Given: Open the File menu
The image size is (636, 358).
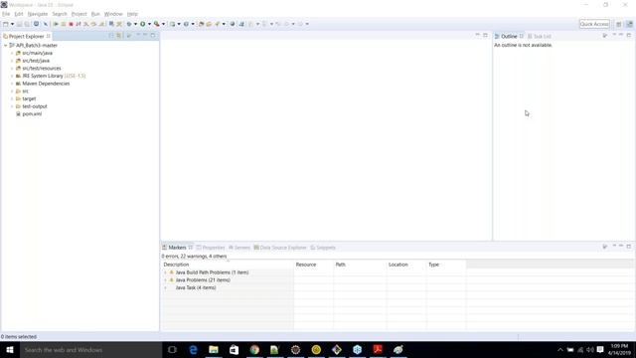Looking at the screenshot, I should (6, 14).
